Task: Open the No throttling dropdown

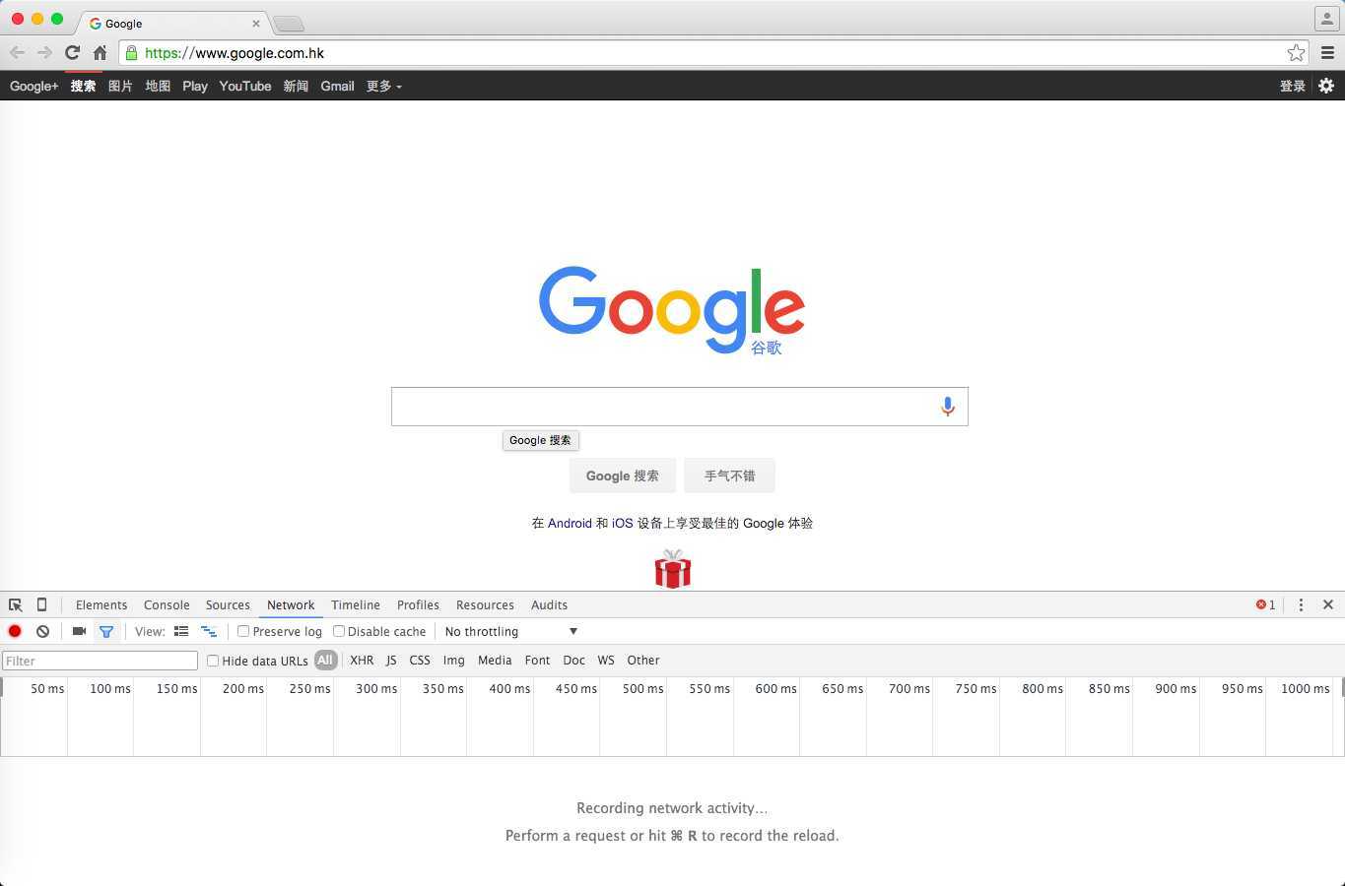Action: 510,631
